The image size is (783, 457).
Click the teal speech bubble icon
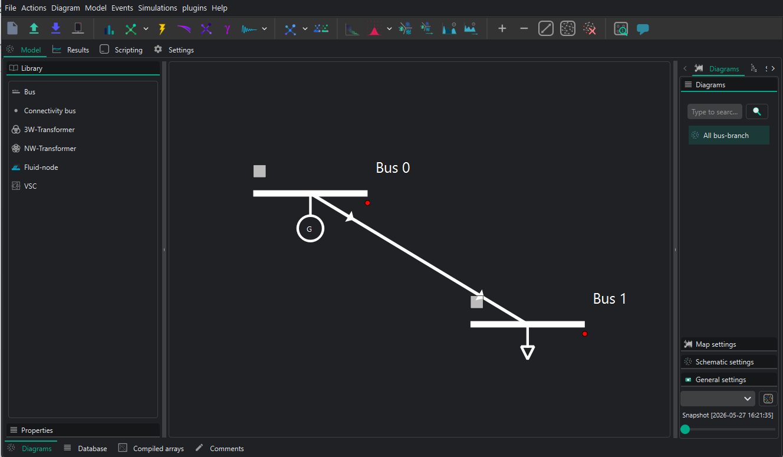click(x=643, y=29)
